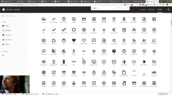Viewport: 172px width, 96px height.
Task: Expand options for show-more-b...svg download
Action: 39,94
